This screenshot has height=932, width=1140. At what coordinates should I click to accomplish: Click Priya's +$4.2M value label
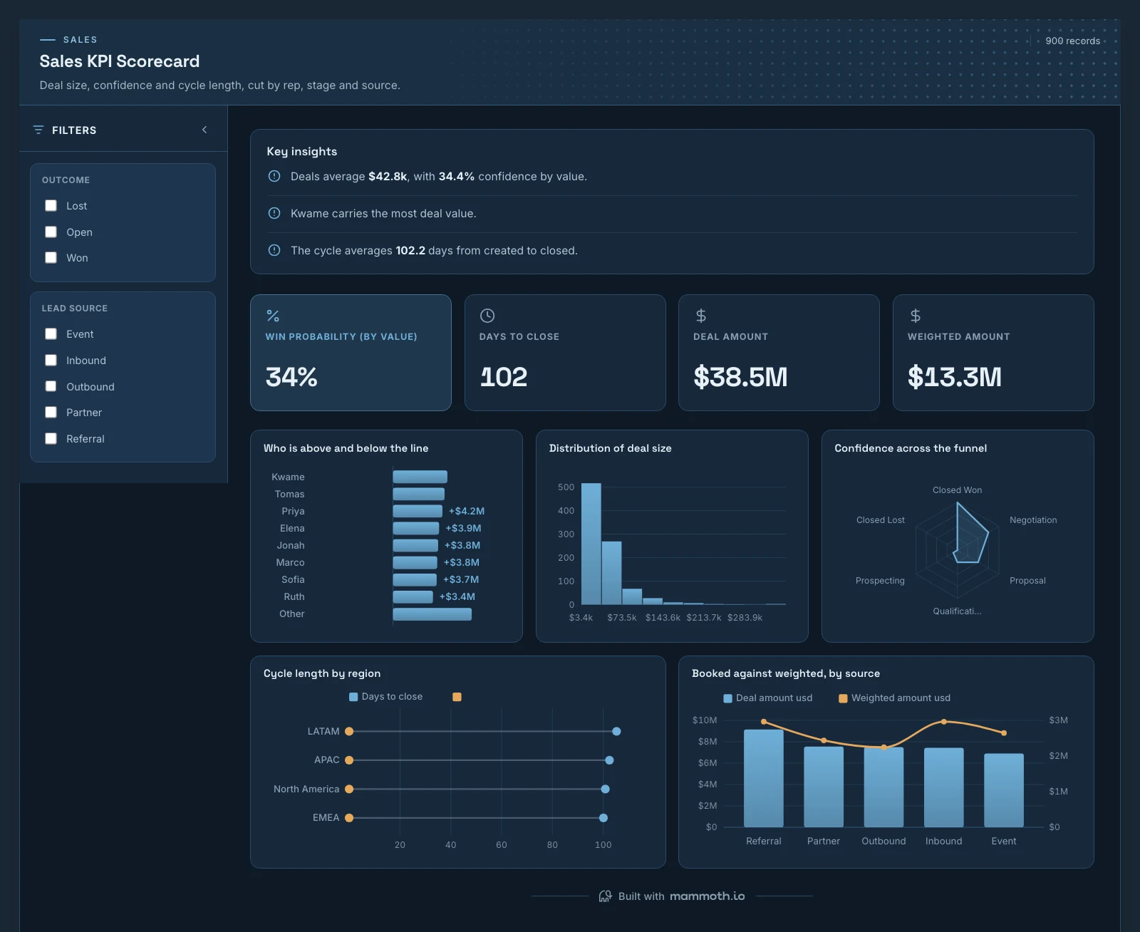467,511
